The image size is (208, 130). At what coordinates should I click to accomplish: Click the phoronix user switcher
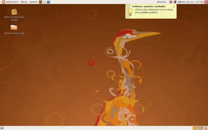(161, 2)
